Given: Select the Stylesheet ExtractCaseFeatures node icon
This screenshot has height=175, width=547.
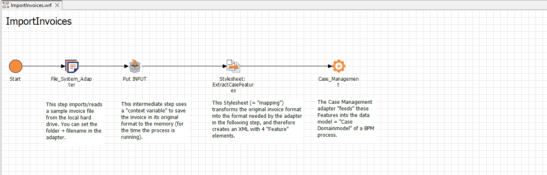Looking at the screenshot, I should (233, 66).
